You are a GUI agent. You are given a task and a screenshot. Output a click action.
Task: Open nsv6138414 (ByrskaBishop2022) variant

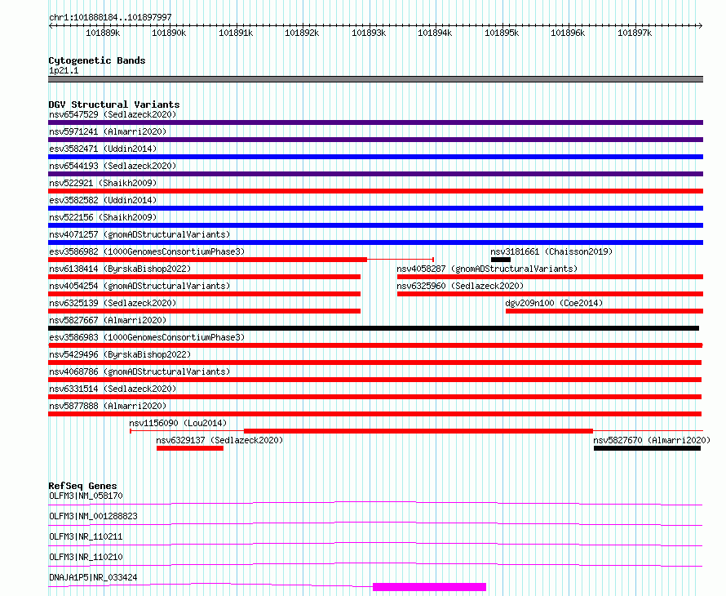click(120, 269)
